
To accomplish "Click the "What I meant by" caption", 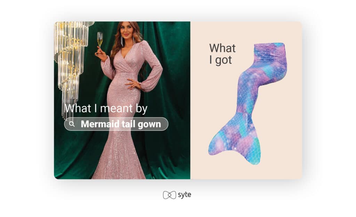I will point(106,108).
